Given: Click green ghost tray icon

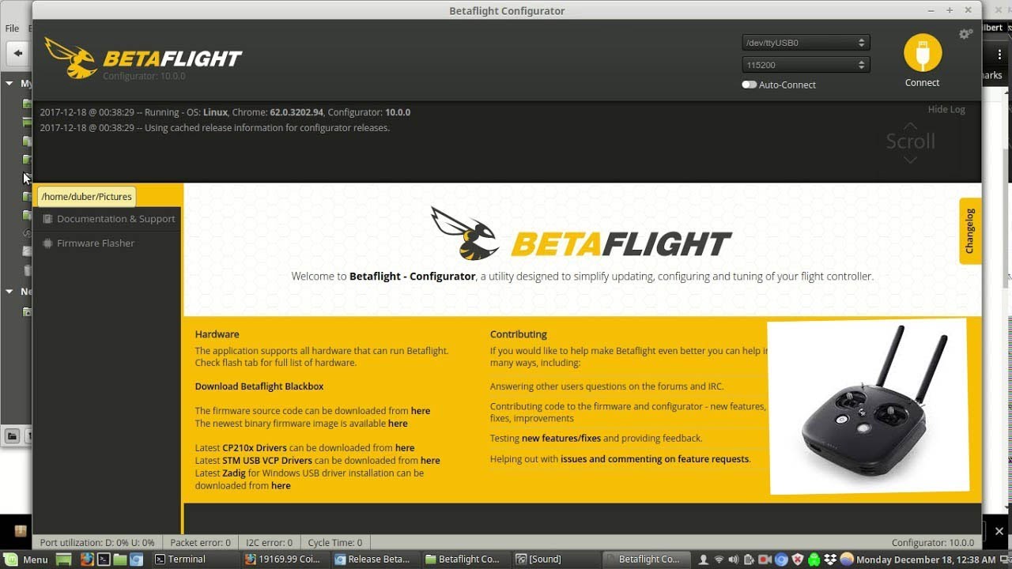Looking at the screenshot, I should tap(814, 560).
